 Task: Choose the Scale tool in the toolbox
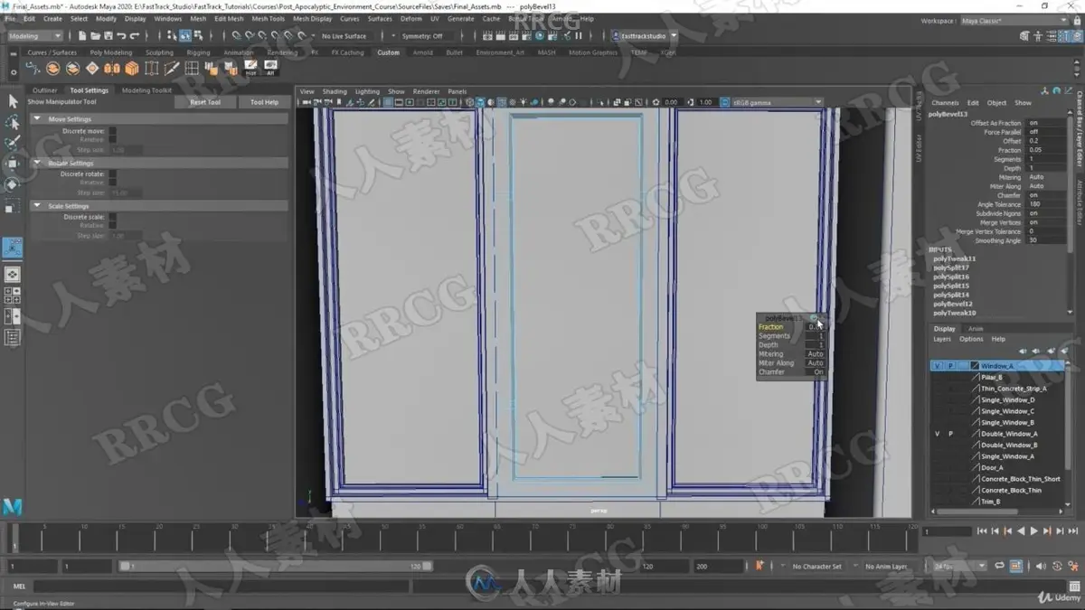[x=13, y=206]
